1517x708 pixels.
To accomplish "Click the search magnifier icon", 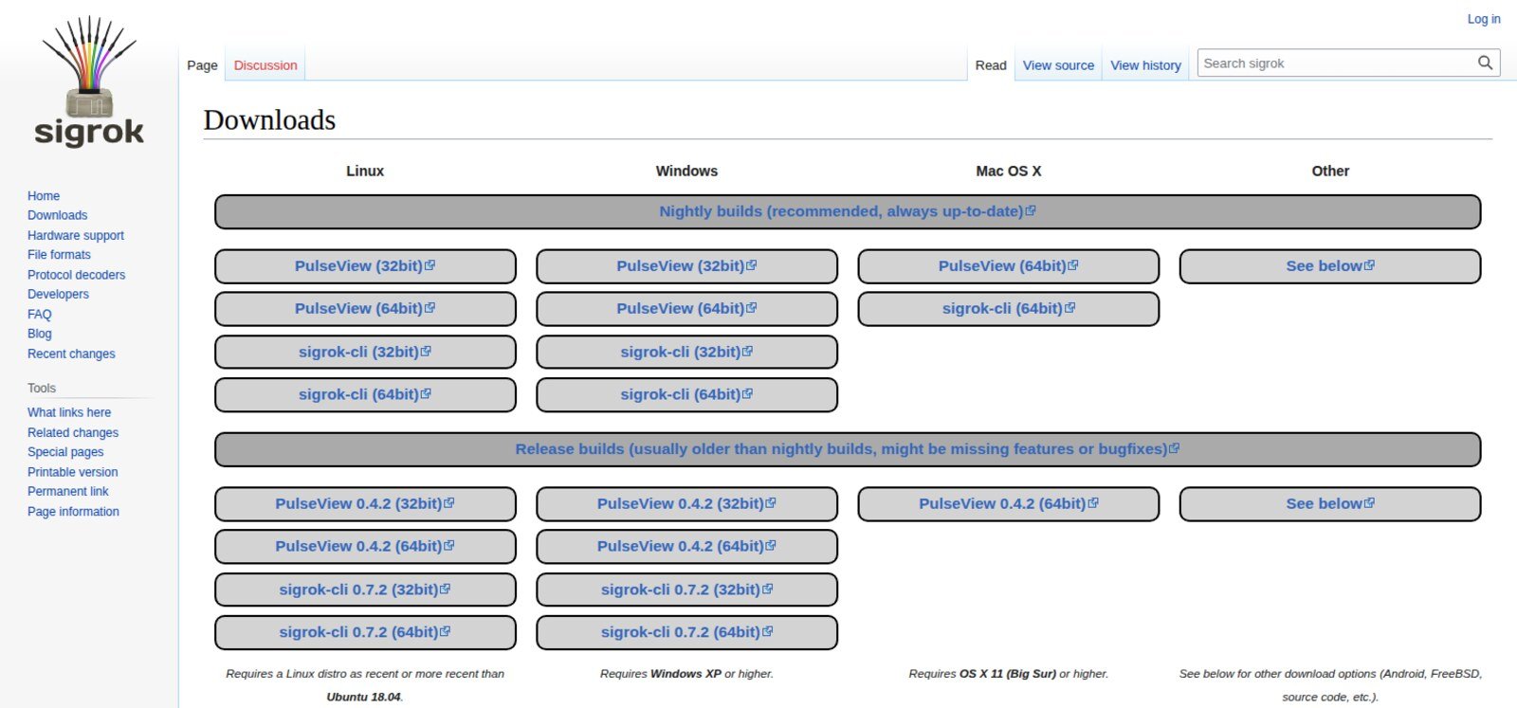I will 1485,64.
